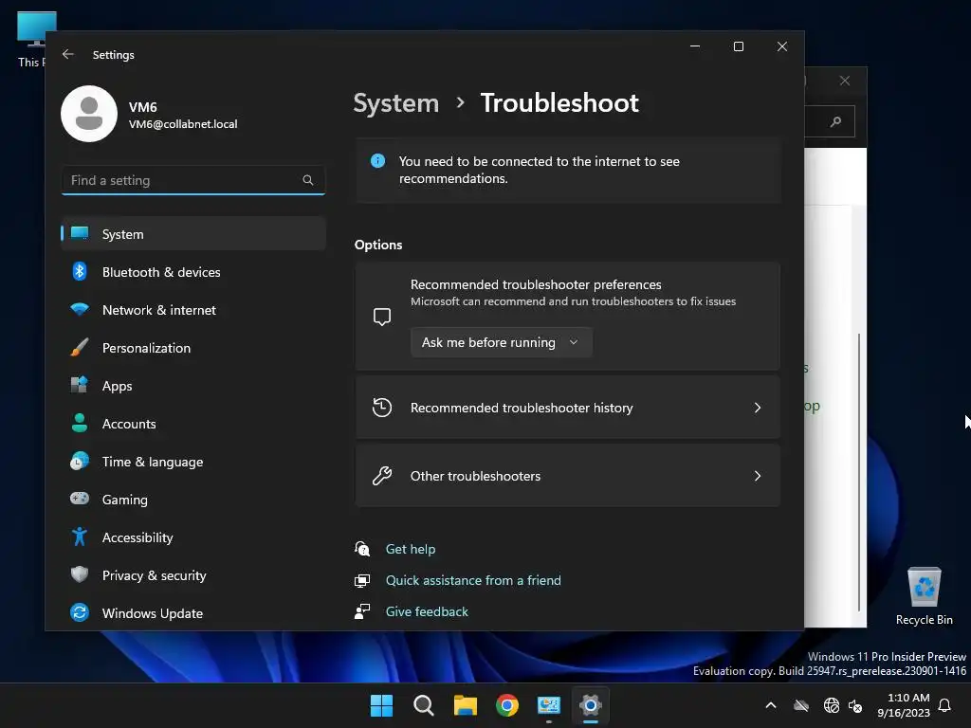
Task: Click the magnifier icon in Find a setting
Action: click(x=308, y=180)
